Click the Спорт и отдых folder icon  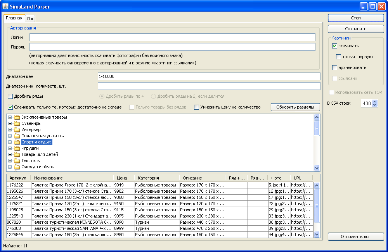point(17,142)
